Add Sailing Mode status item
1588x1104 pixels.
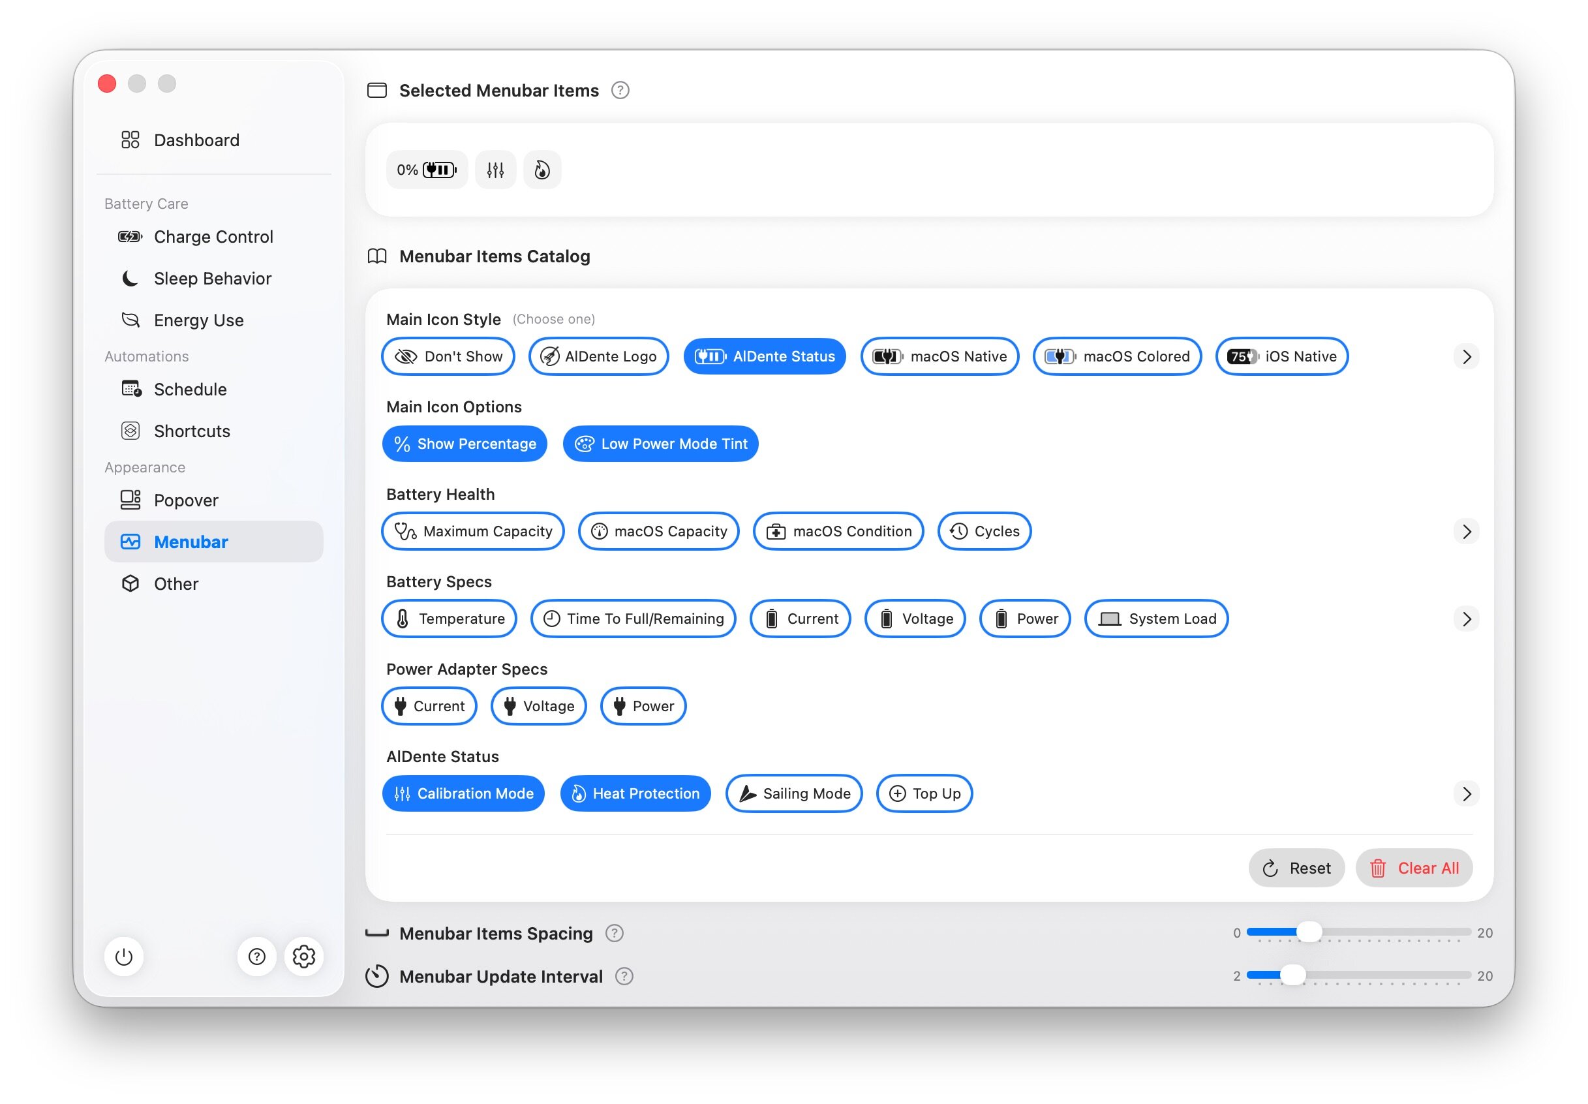794,794
